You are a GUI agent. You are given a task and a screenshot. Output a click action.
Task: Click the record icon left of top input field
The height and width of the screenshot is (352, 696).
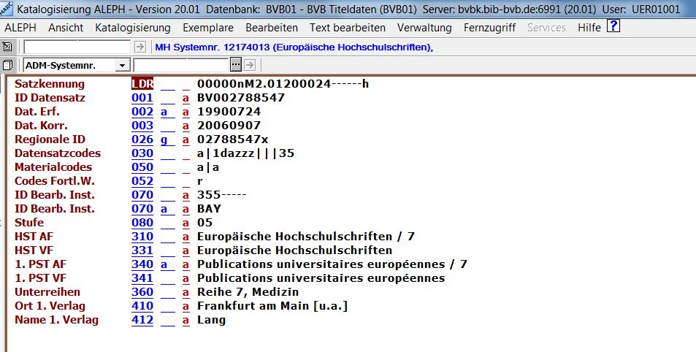[x=8, y=47]
